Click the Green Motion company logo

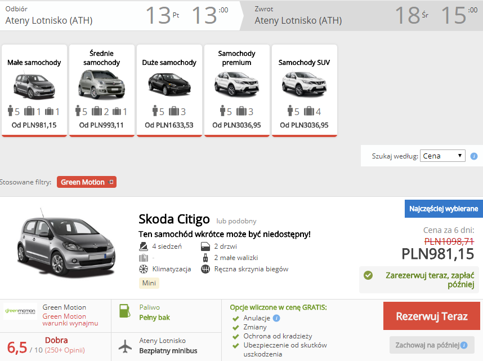tap(20, 311)
